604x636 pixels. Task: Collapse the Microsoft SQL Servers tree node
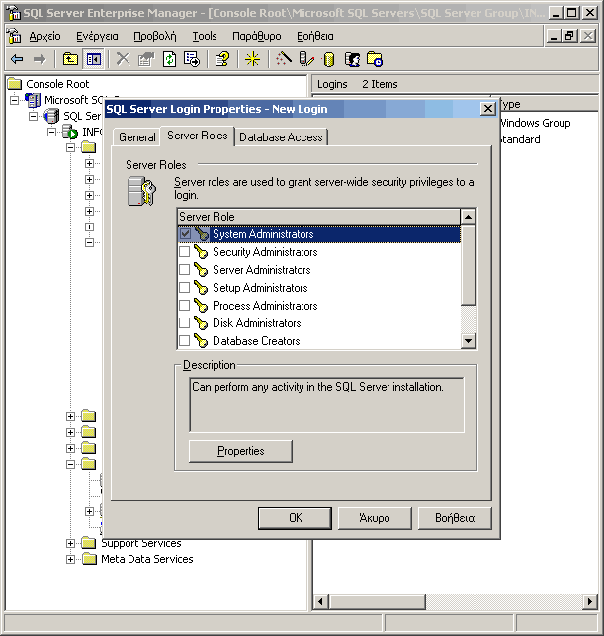click(x=15, y=100)
